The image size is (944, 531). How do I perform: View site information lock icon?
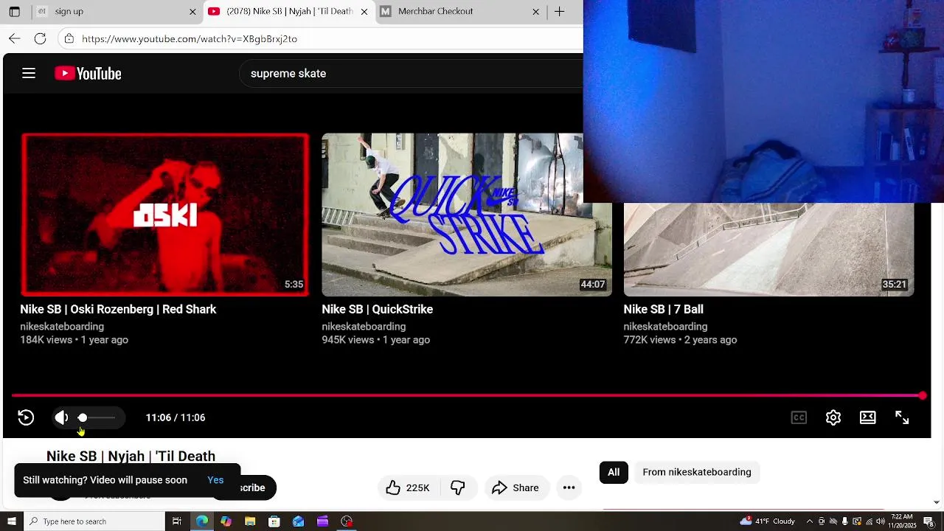[x=69, y=38]
